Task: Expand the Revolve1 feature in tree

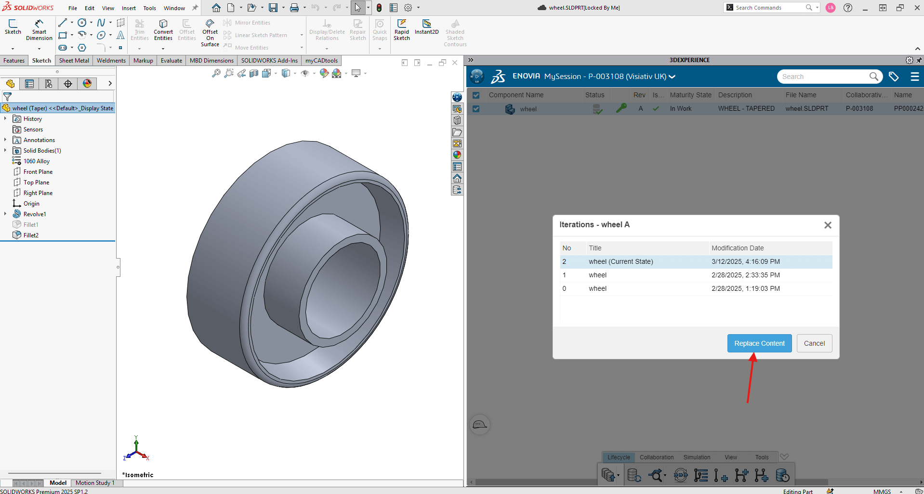Action: [x=5, y=214]
